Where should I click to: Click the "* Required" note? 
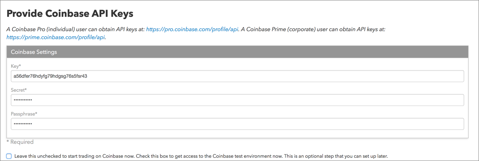[20, 142]
